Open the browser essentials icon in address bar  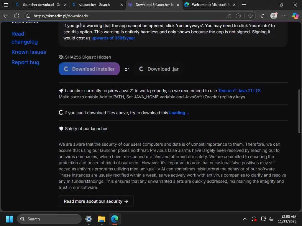238,16
